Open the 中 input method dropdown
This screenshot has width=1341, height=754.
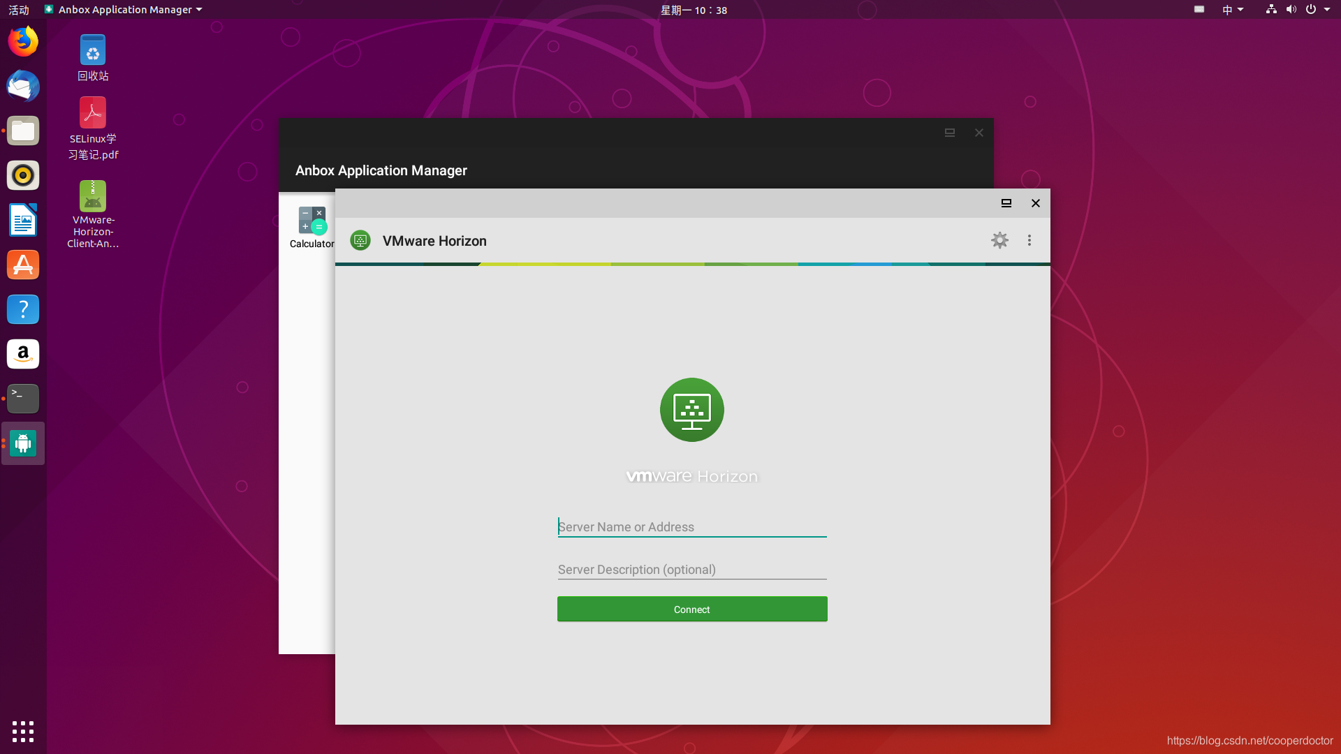click(x=1233, y=10)
